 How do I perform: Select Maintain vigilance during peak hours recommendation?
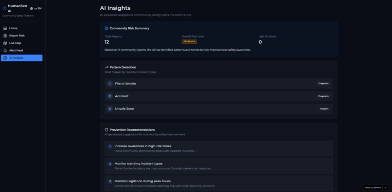[x=219, y=184]
